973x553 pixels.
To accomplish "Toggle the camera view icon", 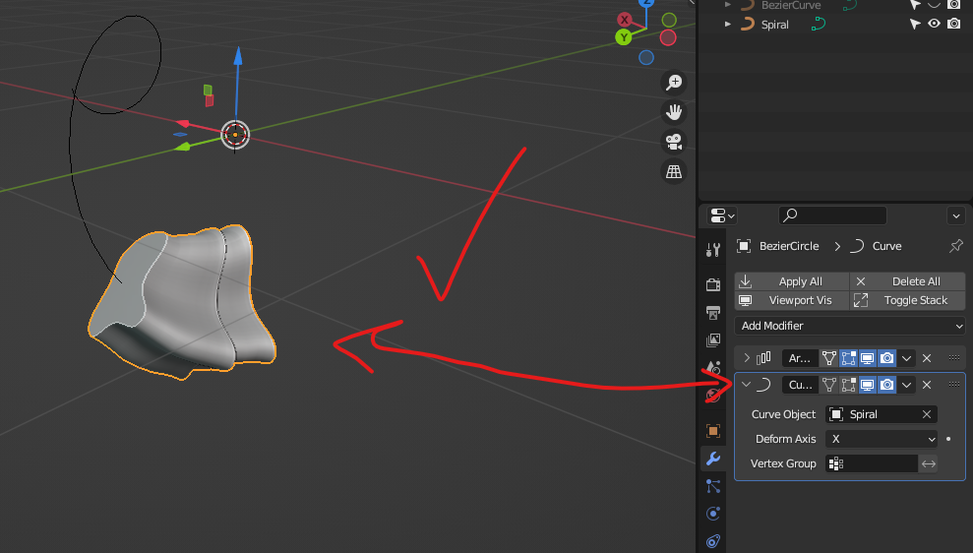I will click(x=674, y=142).
